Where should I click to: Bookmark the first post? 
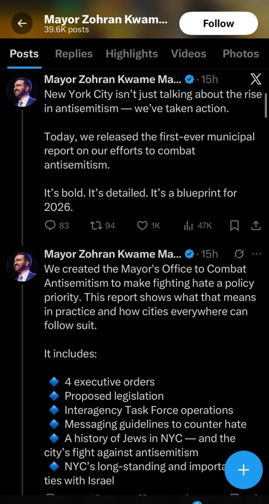point(234,225)
